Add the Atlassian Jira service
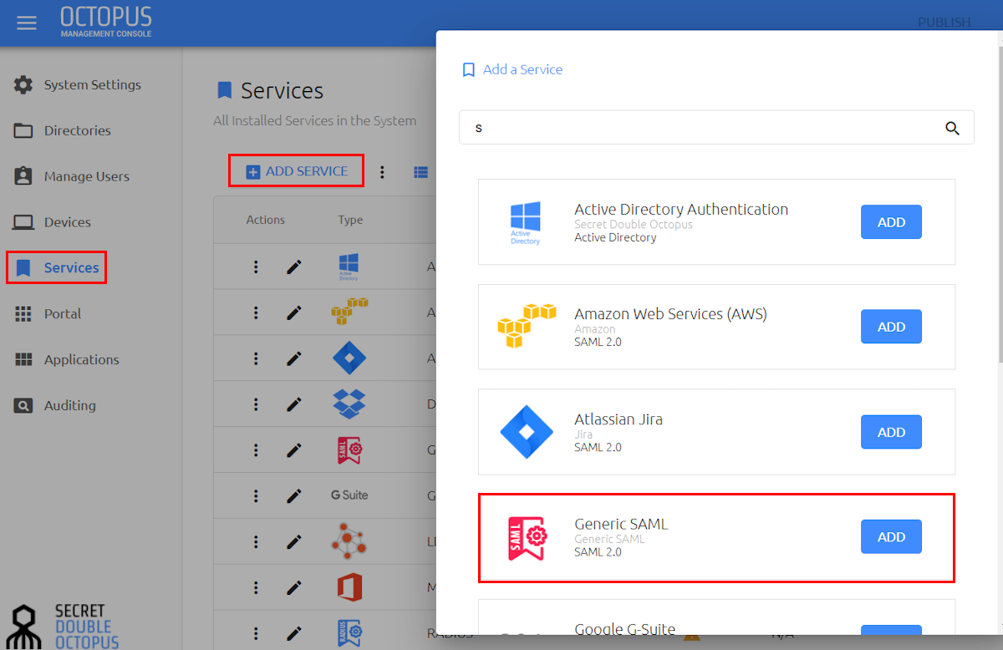 (891, 432)
